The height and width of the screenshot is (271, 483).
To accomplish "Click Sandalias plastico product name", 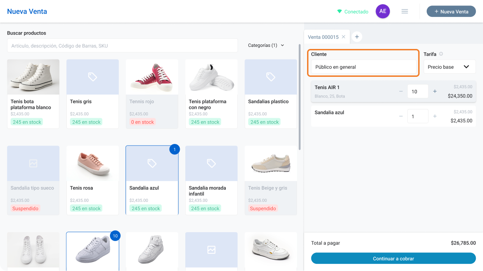I will click(x=268, y=101).
